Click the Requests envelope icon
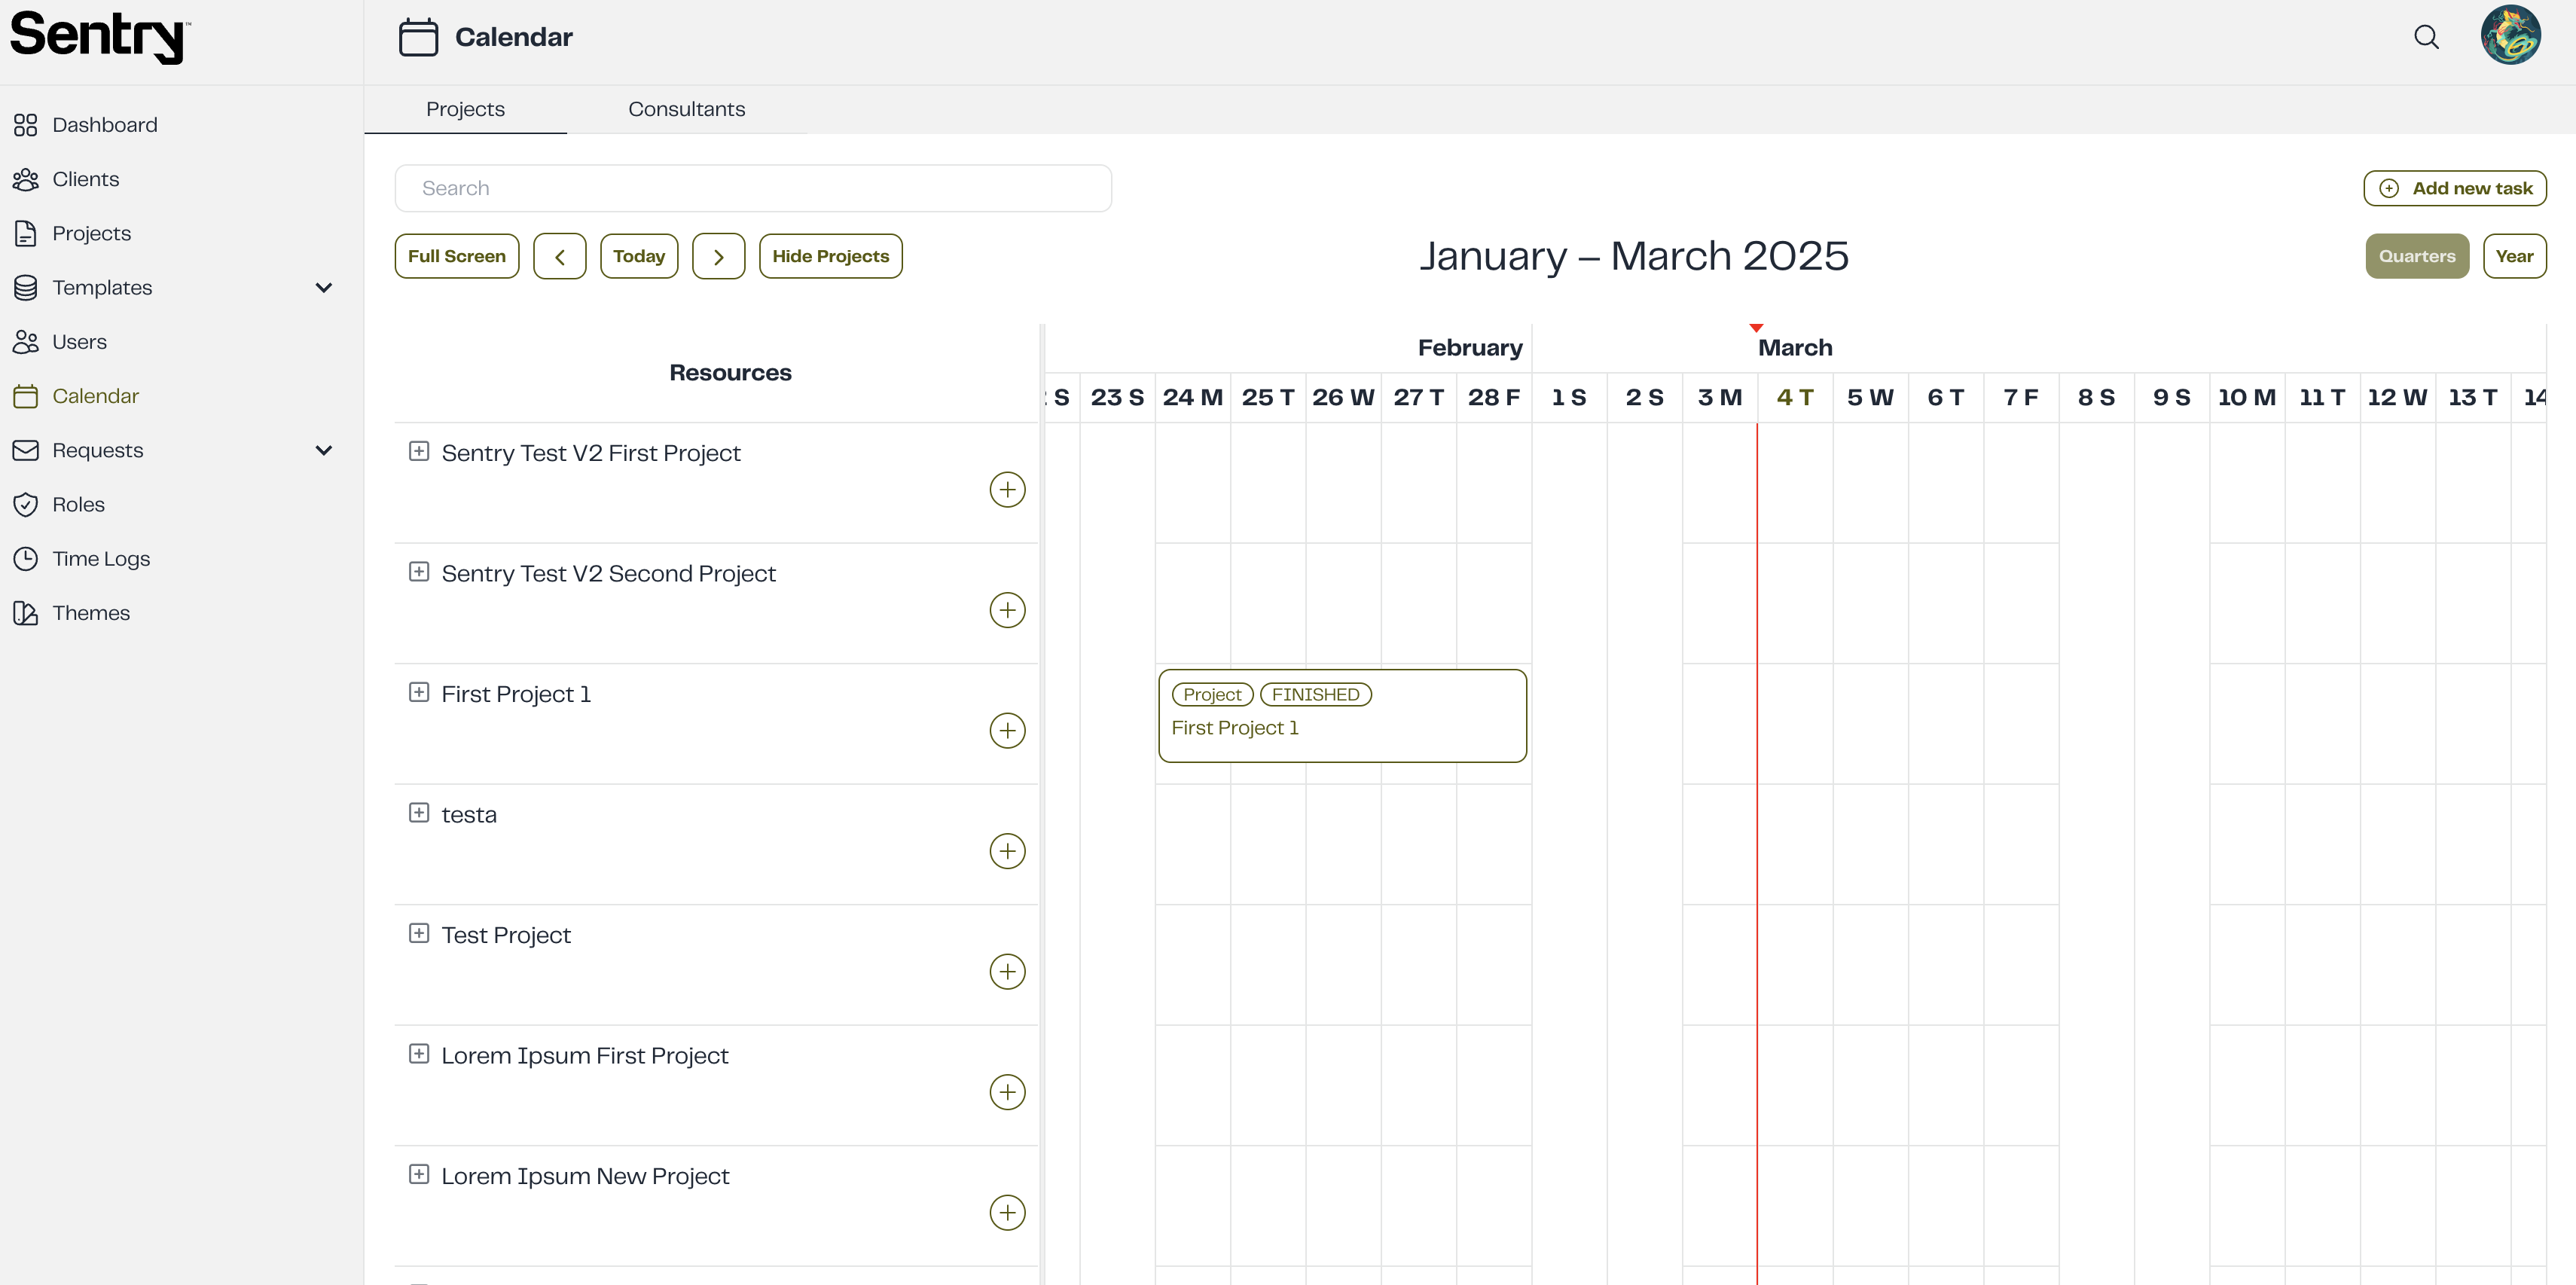This screenshot has height=1285, width=2576. point(26,450)
